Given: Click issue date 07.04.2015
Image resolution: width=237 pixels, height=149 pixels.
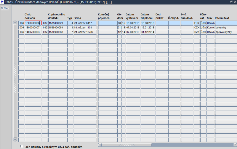Looking at the screenshot, I should 133,28.
